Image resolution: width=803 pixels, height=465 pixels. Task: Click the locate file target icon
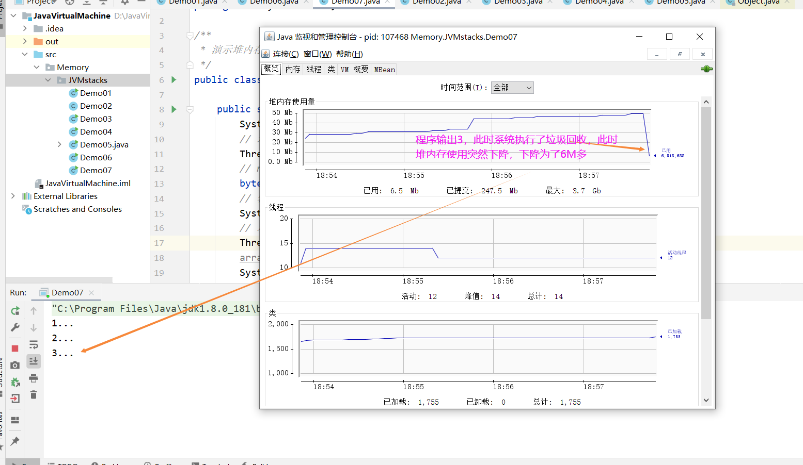tap(70, 2)
